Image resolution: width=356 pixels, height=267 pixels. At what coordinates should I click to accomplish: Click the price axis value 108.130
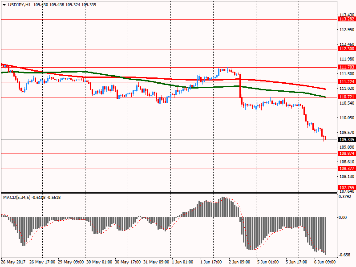(347, 177)
